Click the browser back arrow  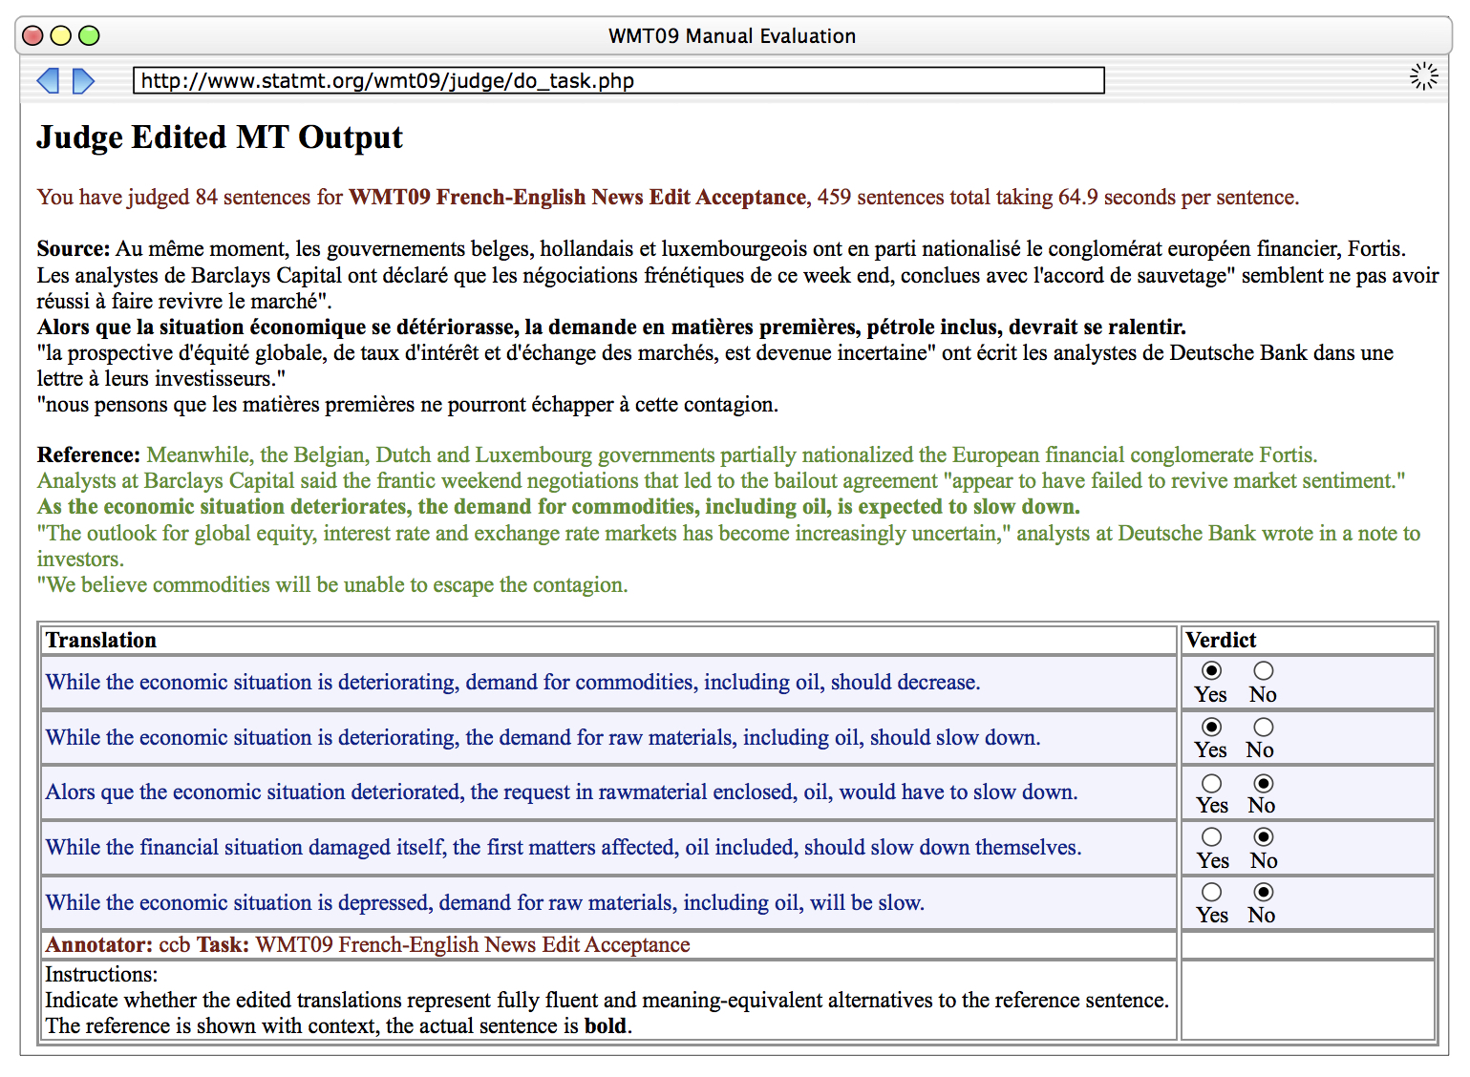[48, 81]
